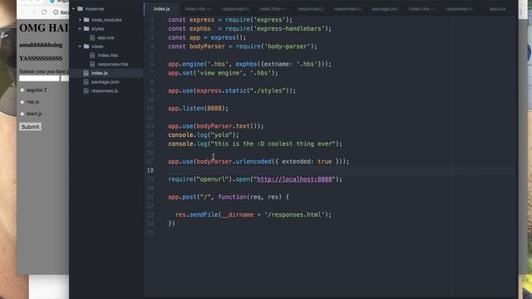Image resolution: width=532 pixels, height=299 pixels.
Task: Open index.hbs in the file tree
Action: 108,56
